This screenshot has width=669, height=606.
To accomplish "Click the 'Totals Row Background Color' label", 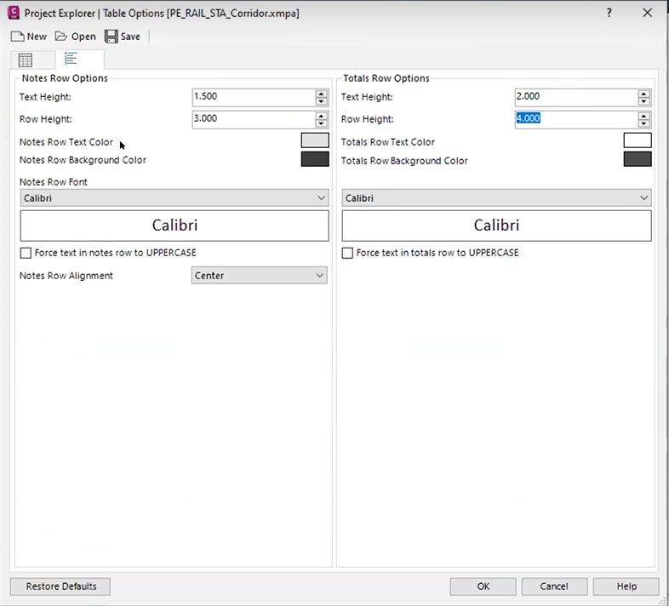I will (404, 161).
